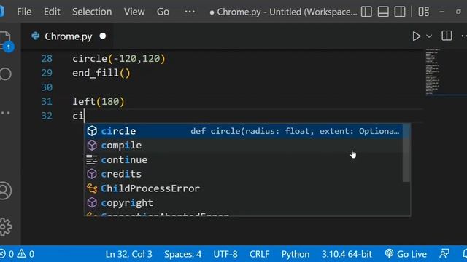Toggle the secondary side bar layout icon
The width and height of the screenshot is (467, 262).
tap(400, 12)
